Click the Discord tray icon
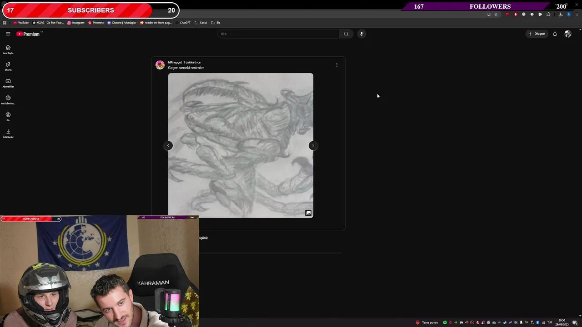The width and height of the screenshot is (582, 327). [461, 322]
